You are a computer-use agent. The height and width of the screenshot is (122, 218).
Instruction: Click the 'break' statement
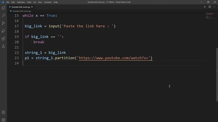coord(39,42)
